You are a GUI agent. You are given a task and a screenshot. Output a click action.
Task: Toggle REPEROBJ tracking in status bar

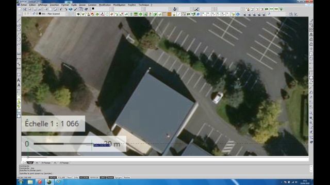94,178
